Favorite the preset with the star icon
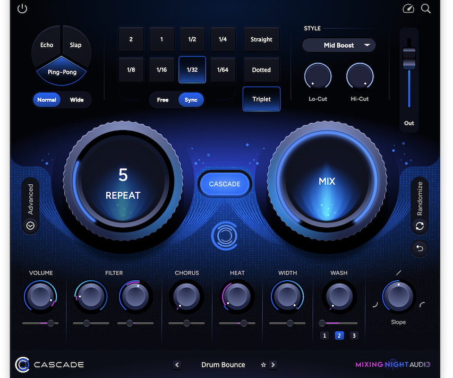Viewport: 453px width, 378px height. (x=263, y=365)
